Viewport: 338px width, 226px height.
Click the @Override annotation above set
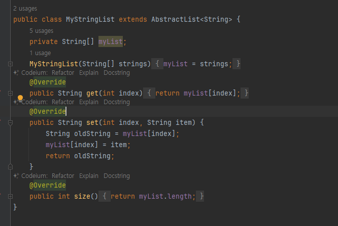[47, 111]
